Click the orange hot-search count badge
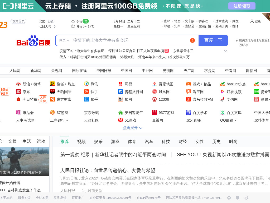This screenshot has width=270, height=203. click(192, 40)
